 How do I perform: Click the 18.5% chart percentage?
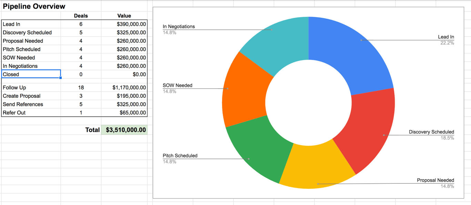pos(447,138)
